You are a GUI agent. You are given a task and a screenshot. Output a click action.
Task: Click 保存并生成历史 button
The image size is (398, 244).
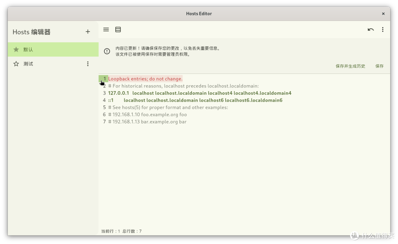pos(350,66)
